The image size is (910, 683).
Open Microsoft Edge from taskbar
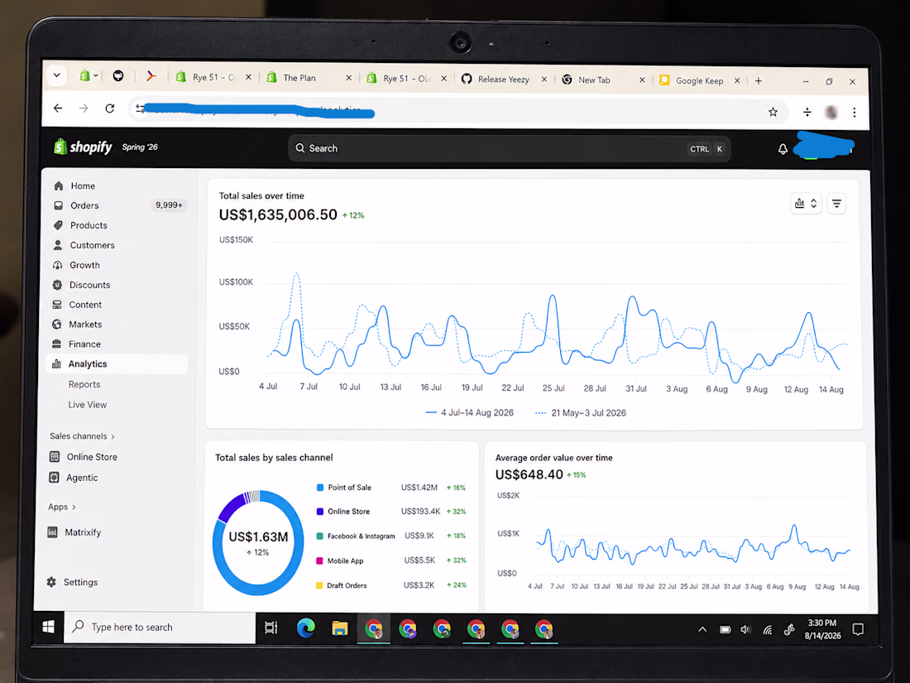pos(305,628)
